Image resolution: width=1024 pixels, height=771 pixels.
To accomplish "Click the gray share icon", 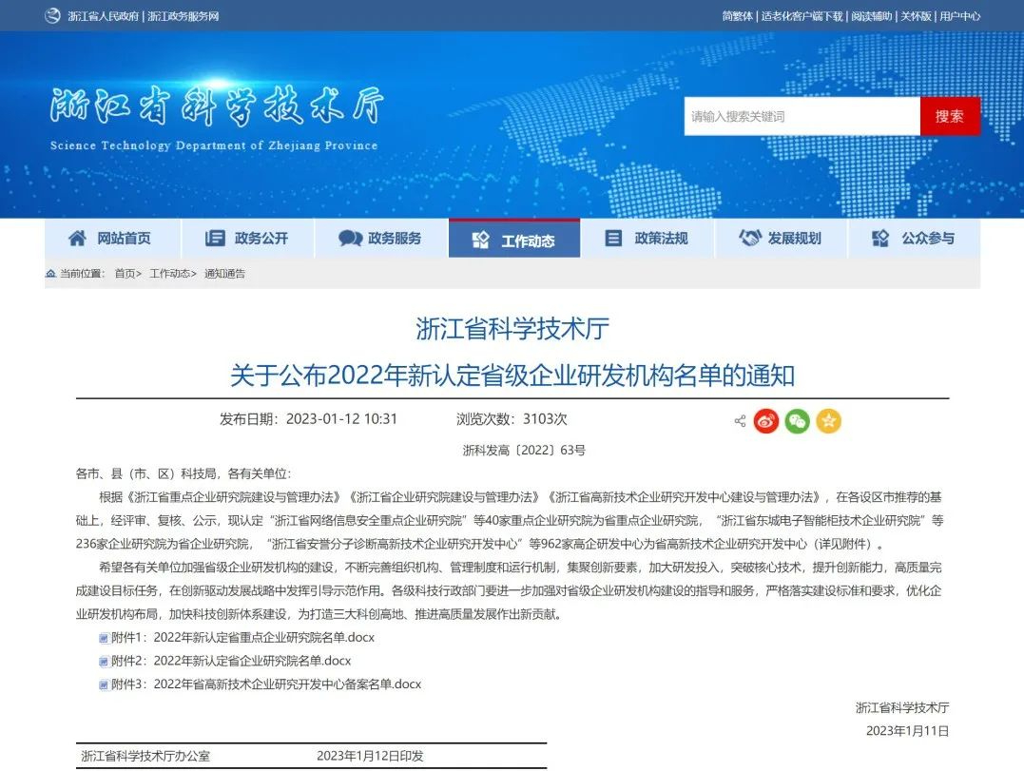I will click(740, 421).
